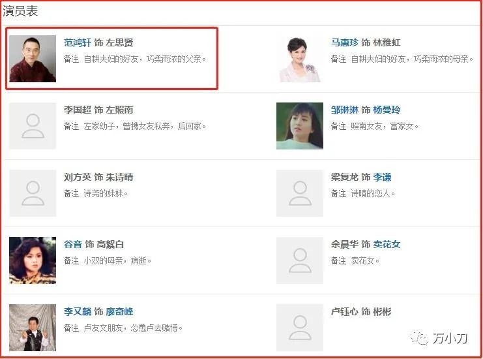The width and height of the screenshot is (483, 359).
Task: Open actor link 李又麟
Action: [x=78, y=311]
